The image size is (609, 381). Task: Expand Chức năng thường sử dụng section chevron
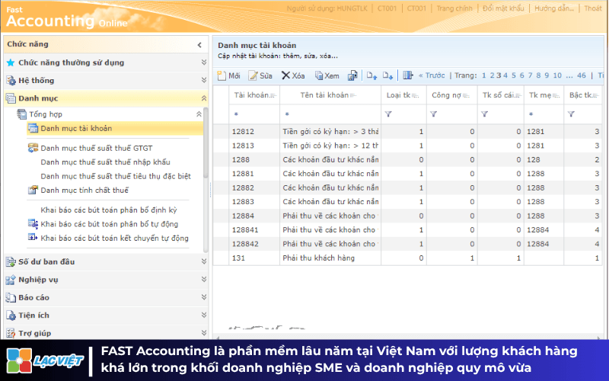coord(203,62)
